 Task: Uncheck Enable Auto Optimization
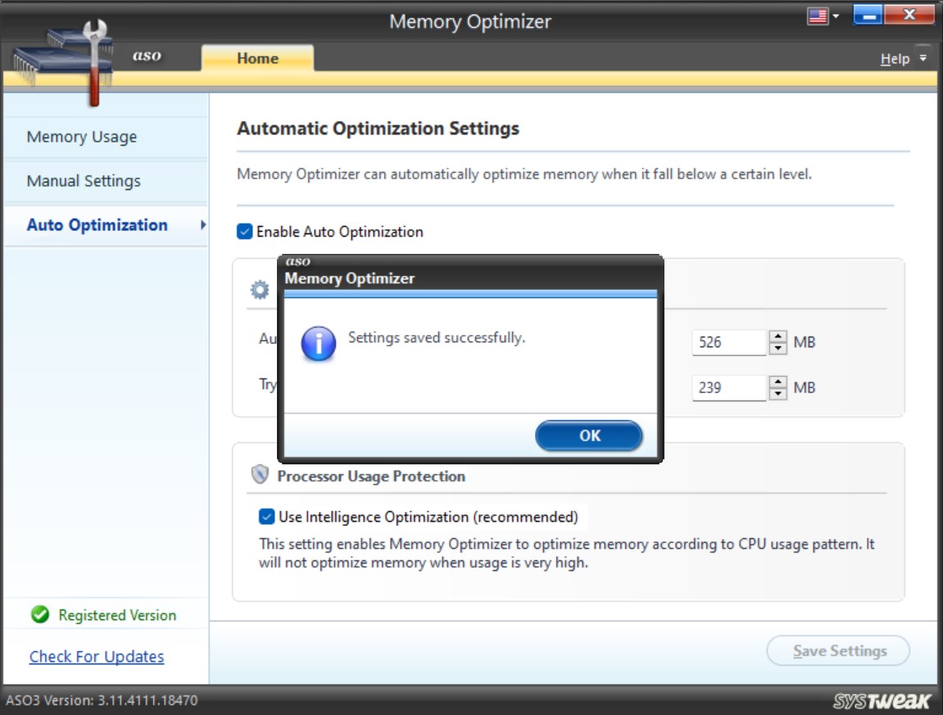(244, 232)
